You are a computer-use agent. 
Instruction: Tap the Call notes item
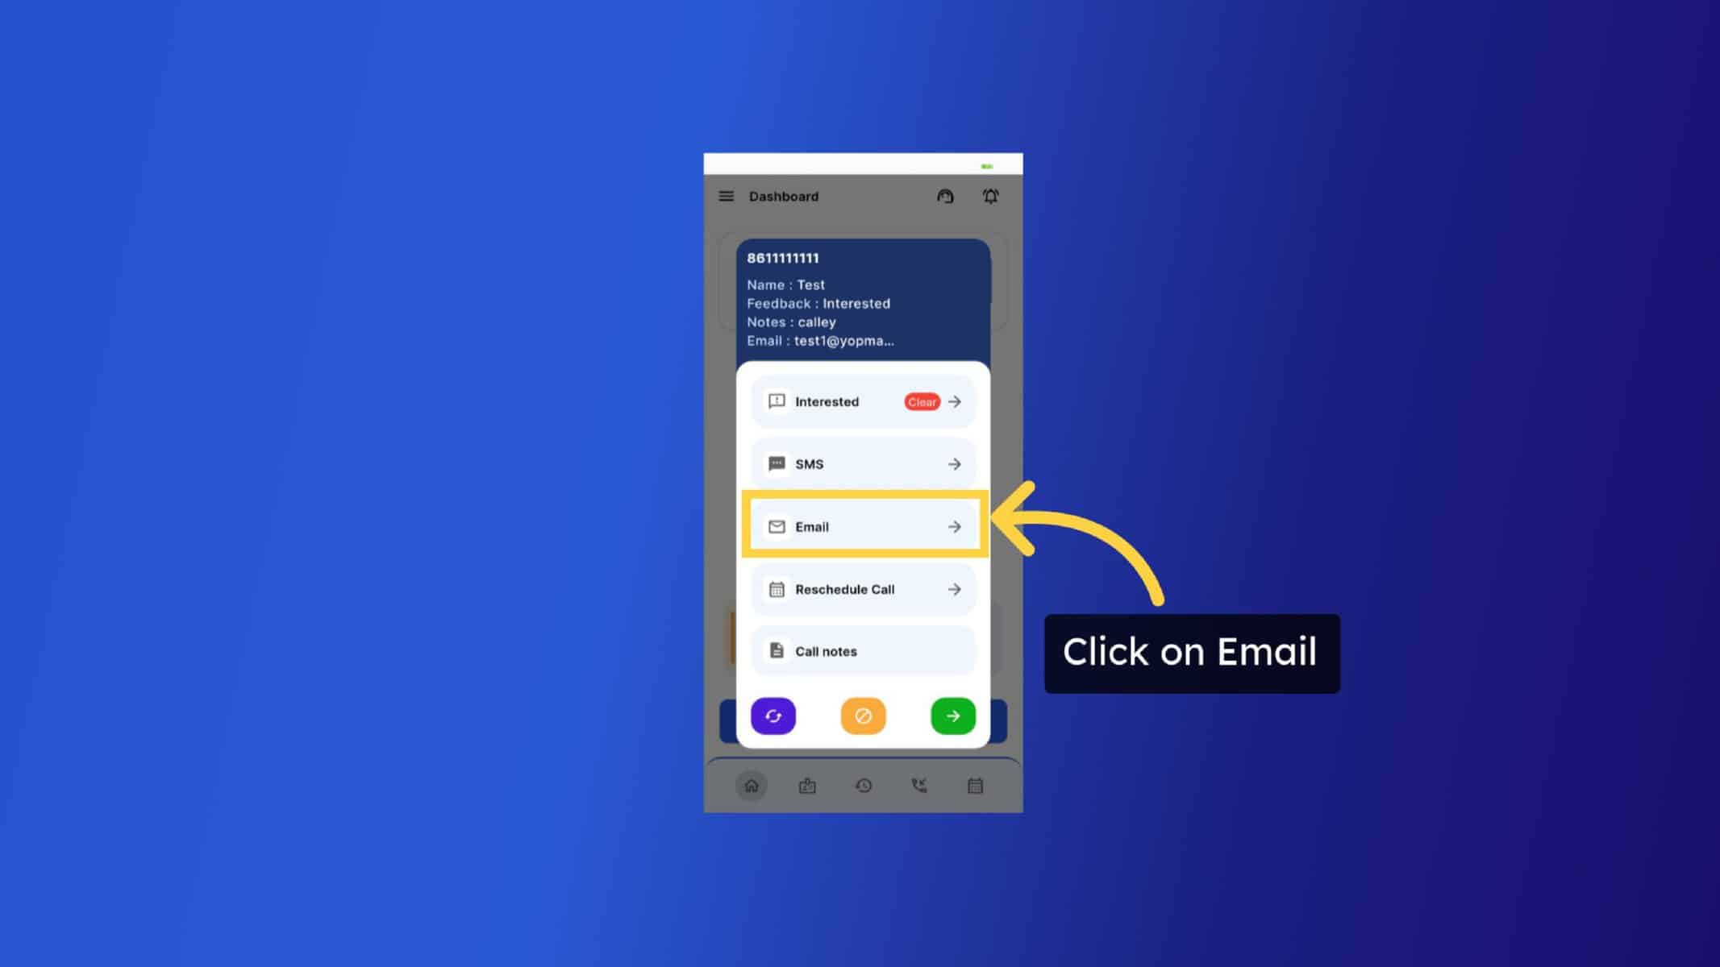[862, 650]
